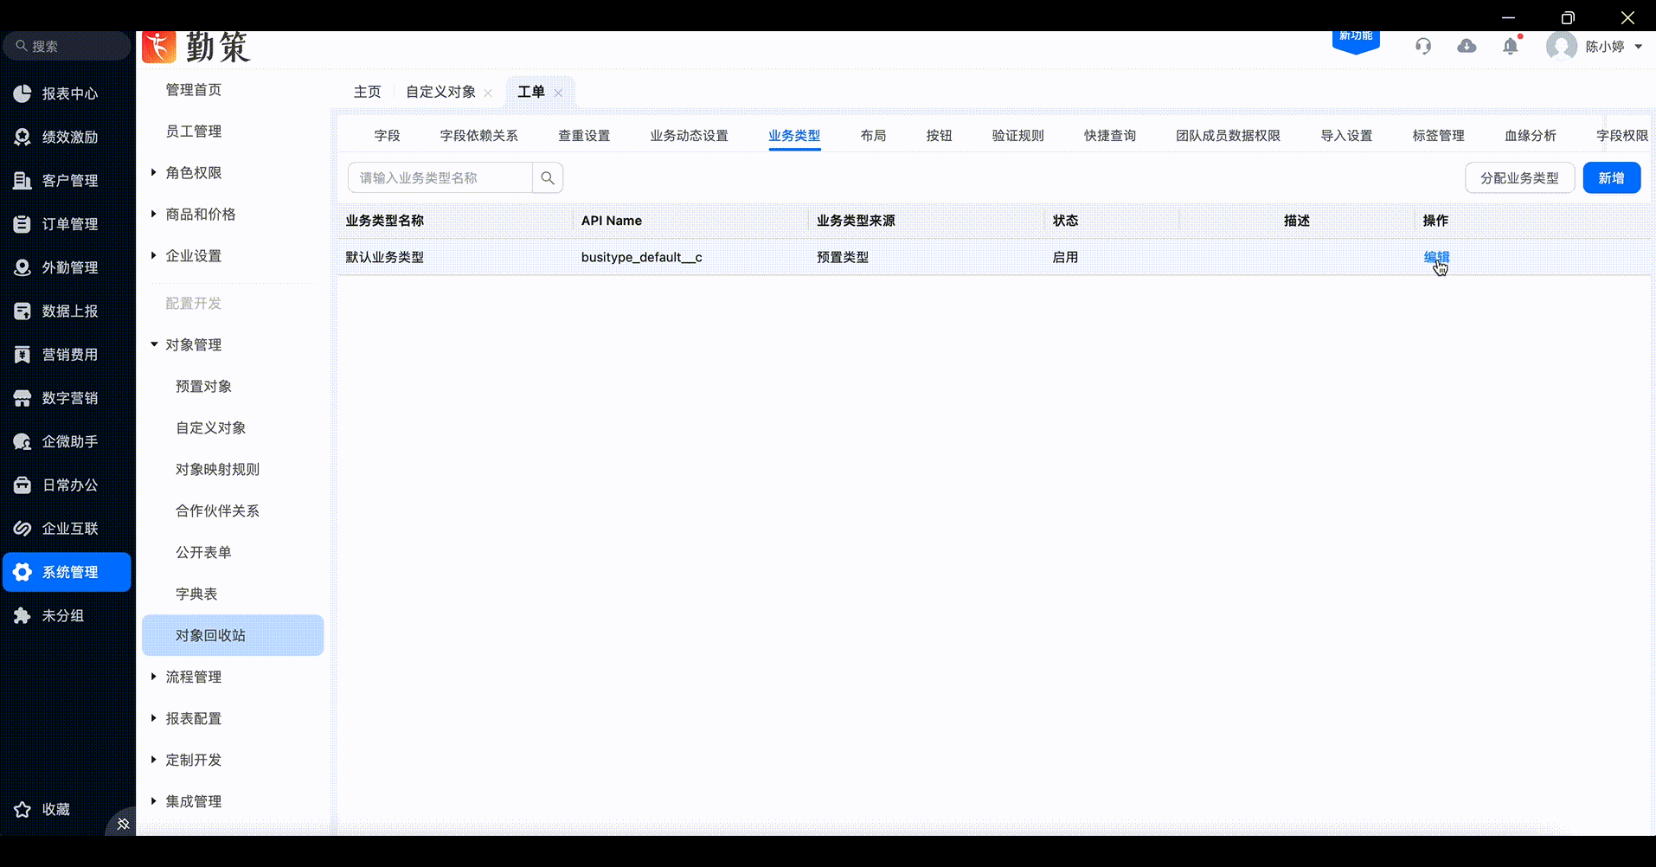
Task: Expand 角色权限 menu group
Action: [x=153, y=172]
